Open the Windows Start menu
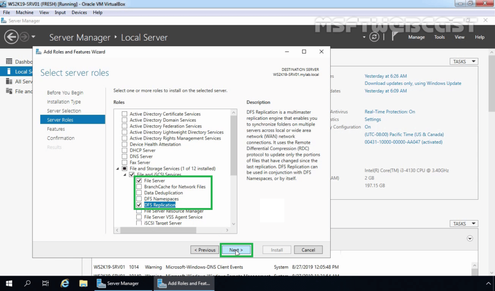 click(9, 283)
